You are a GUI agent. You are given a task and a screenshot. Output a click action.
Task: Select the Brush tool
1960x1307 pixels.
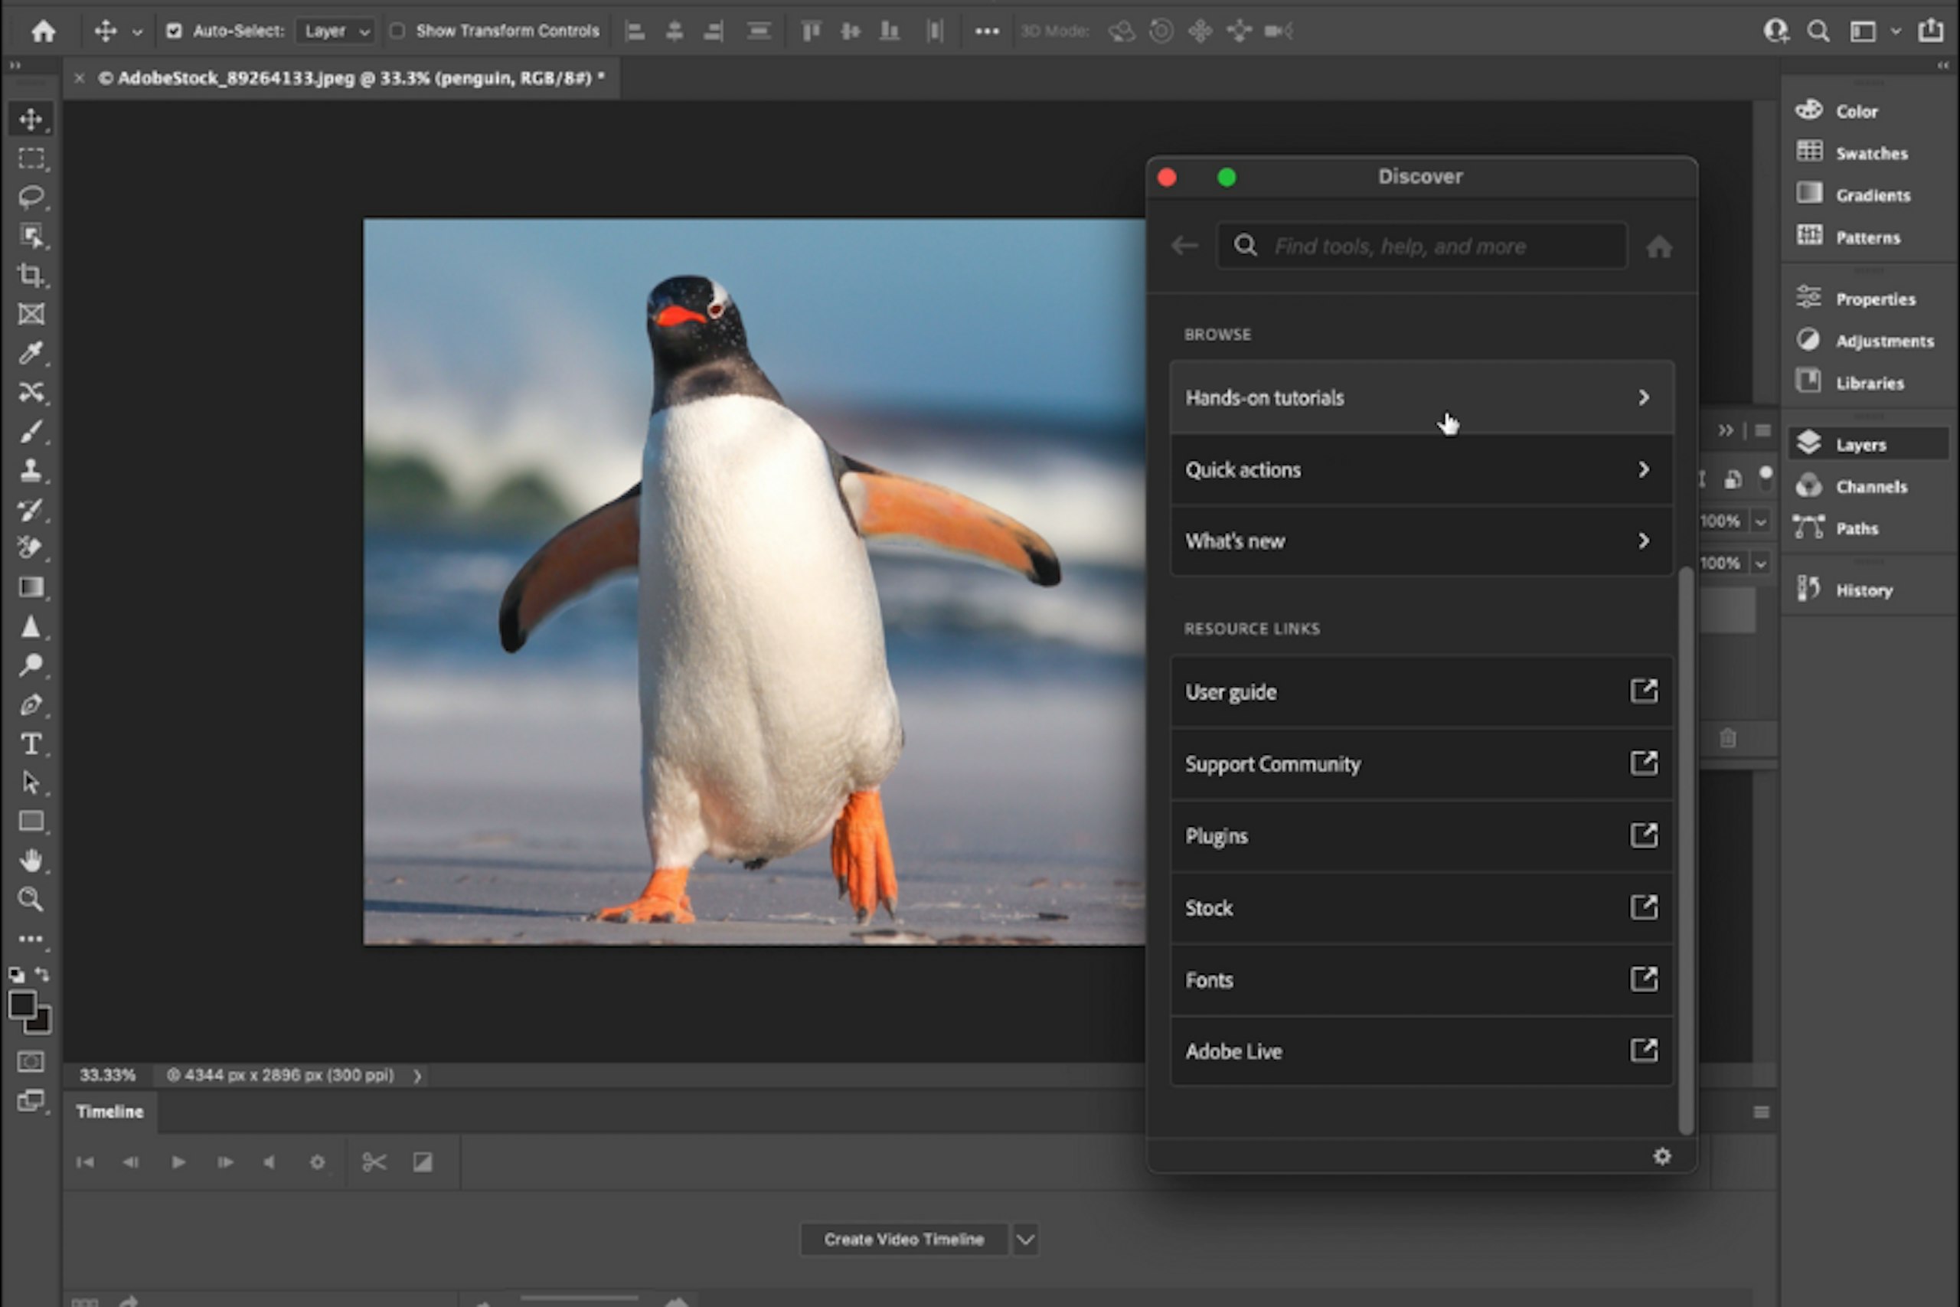pyautogui.click(x=31, y=432)
